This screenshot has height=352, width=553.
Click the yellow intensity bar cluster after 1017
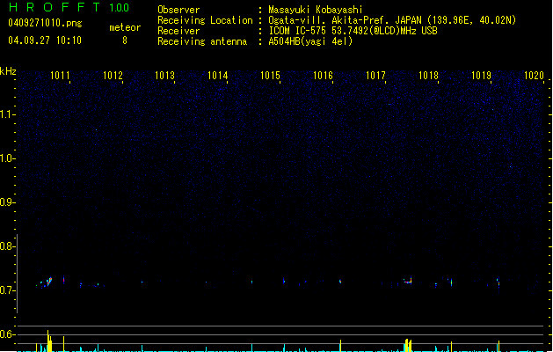coord(408,345)
